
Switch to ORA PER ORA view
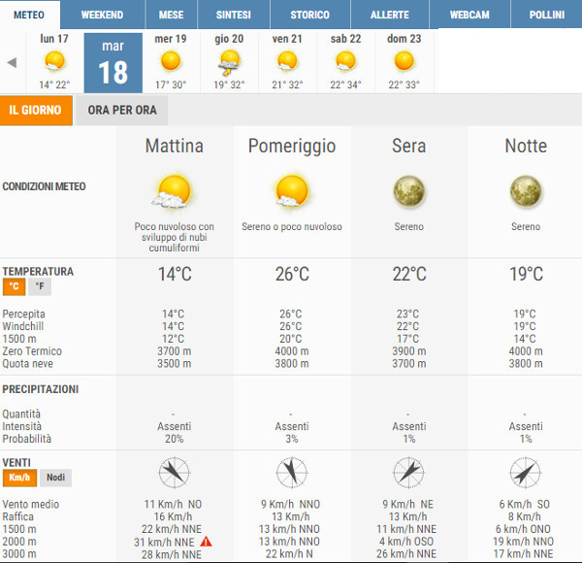tap(122, 111)
